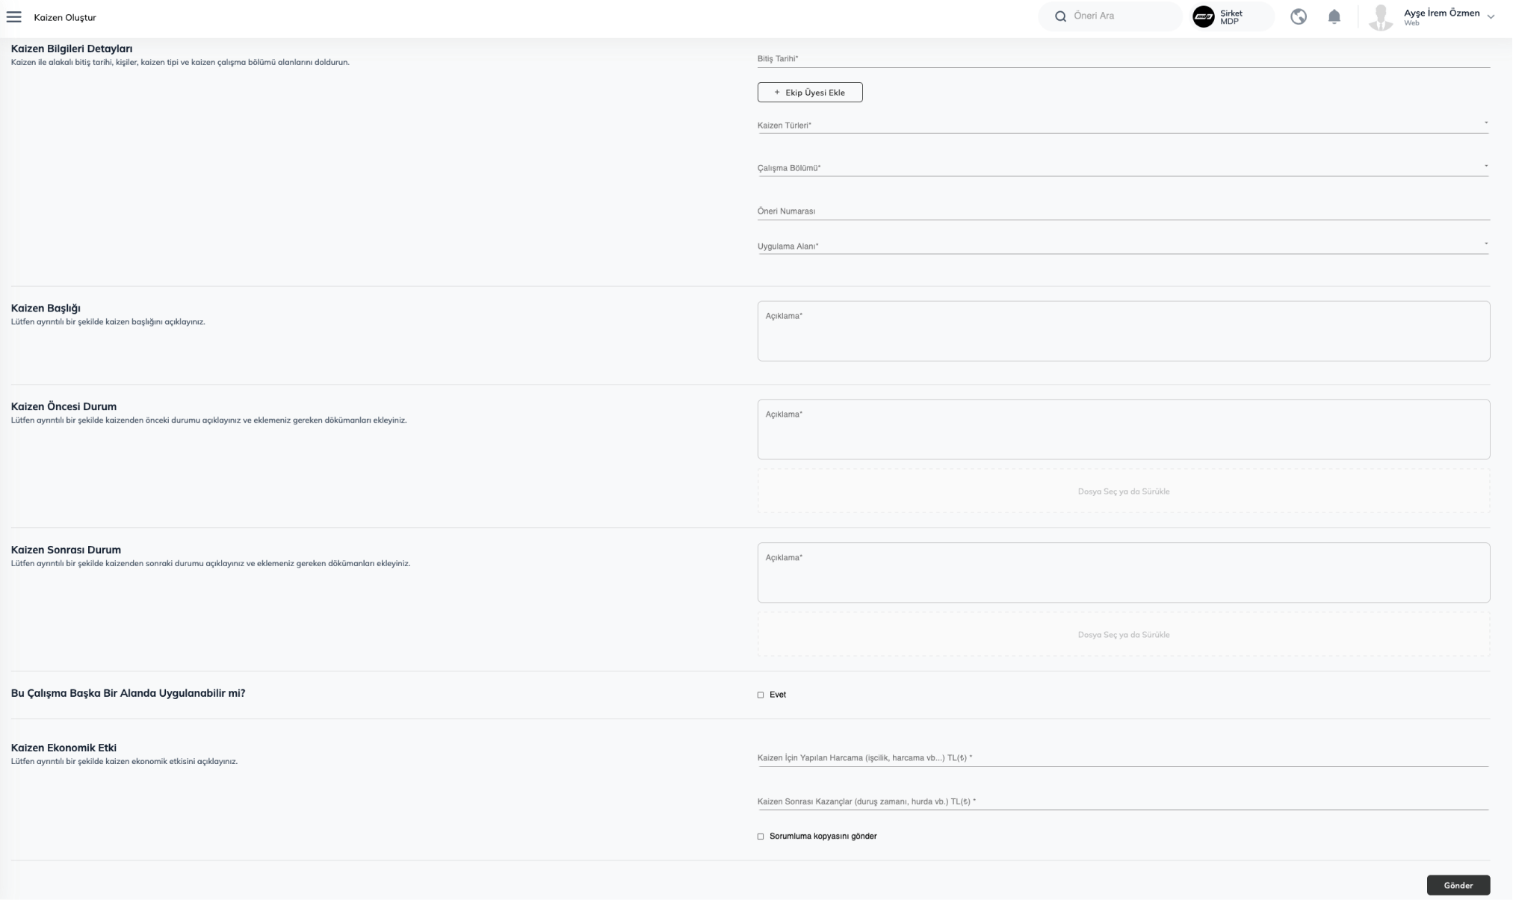Open the globe language selector
The height and width of the screenshot is (900, 1513).
(x=1298, y=16)
